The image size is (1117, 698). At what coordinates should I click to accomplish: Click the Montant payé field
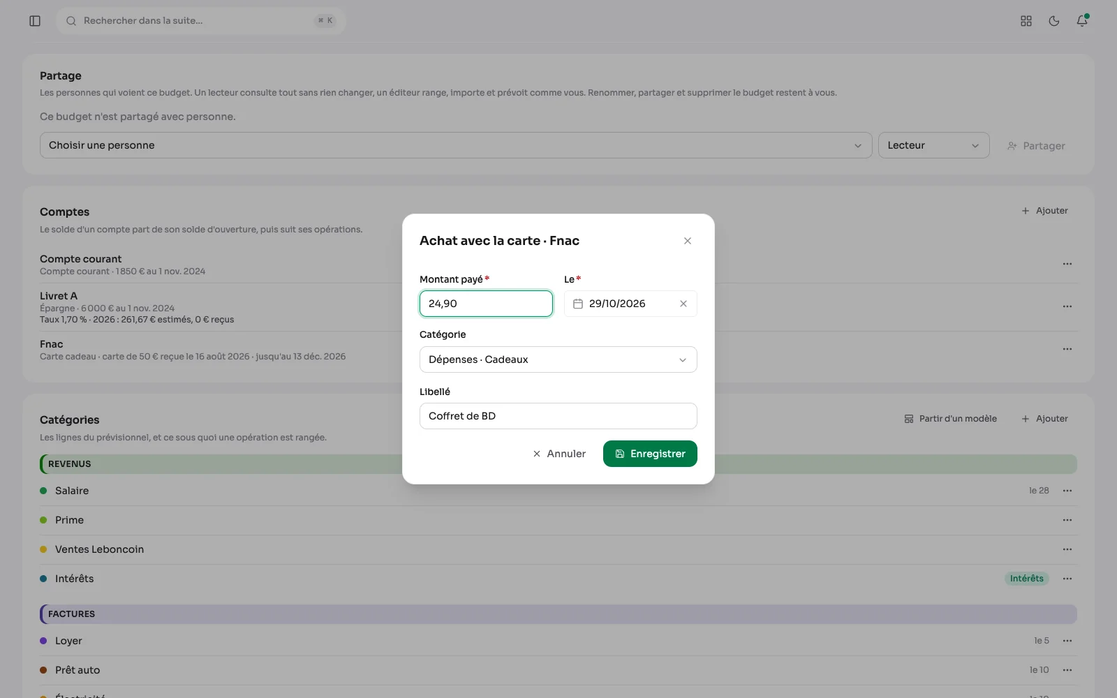click(486, 304)
